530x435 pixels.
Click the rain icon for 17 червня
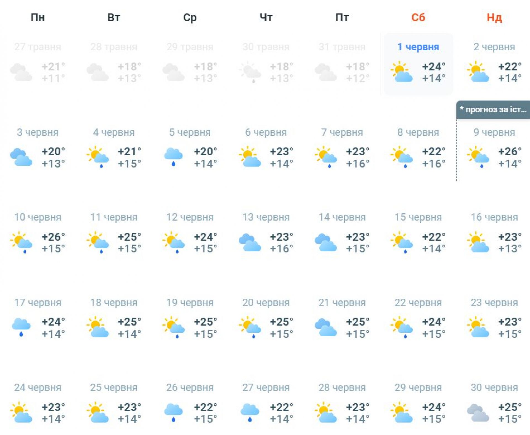tap(21, 327)
